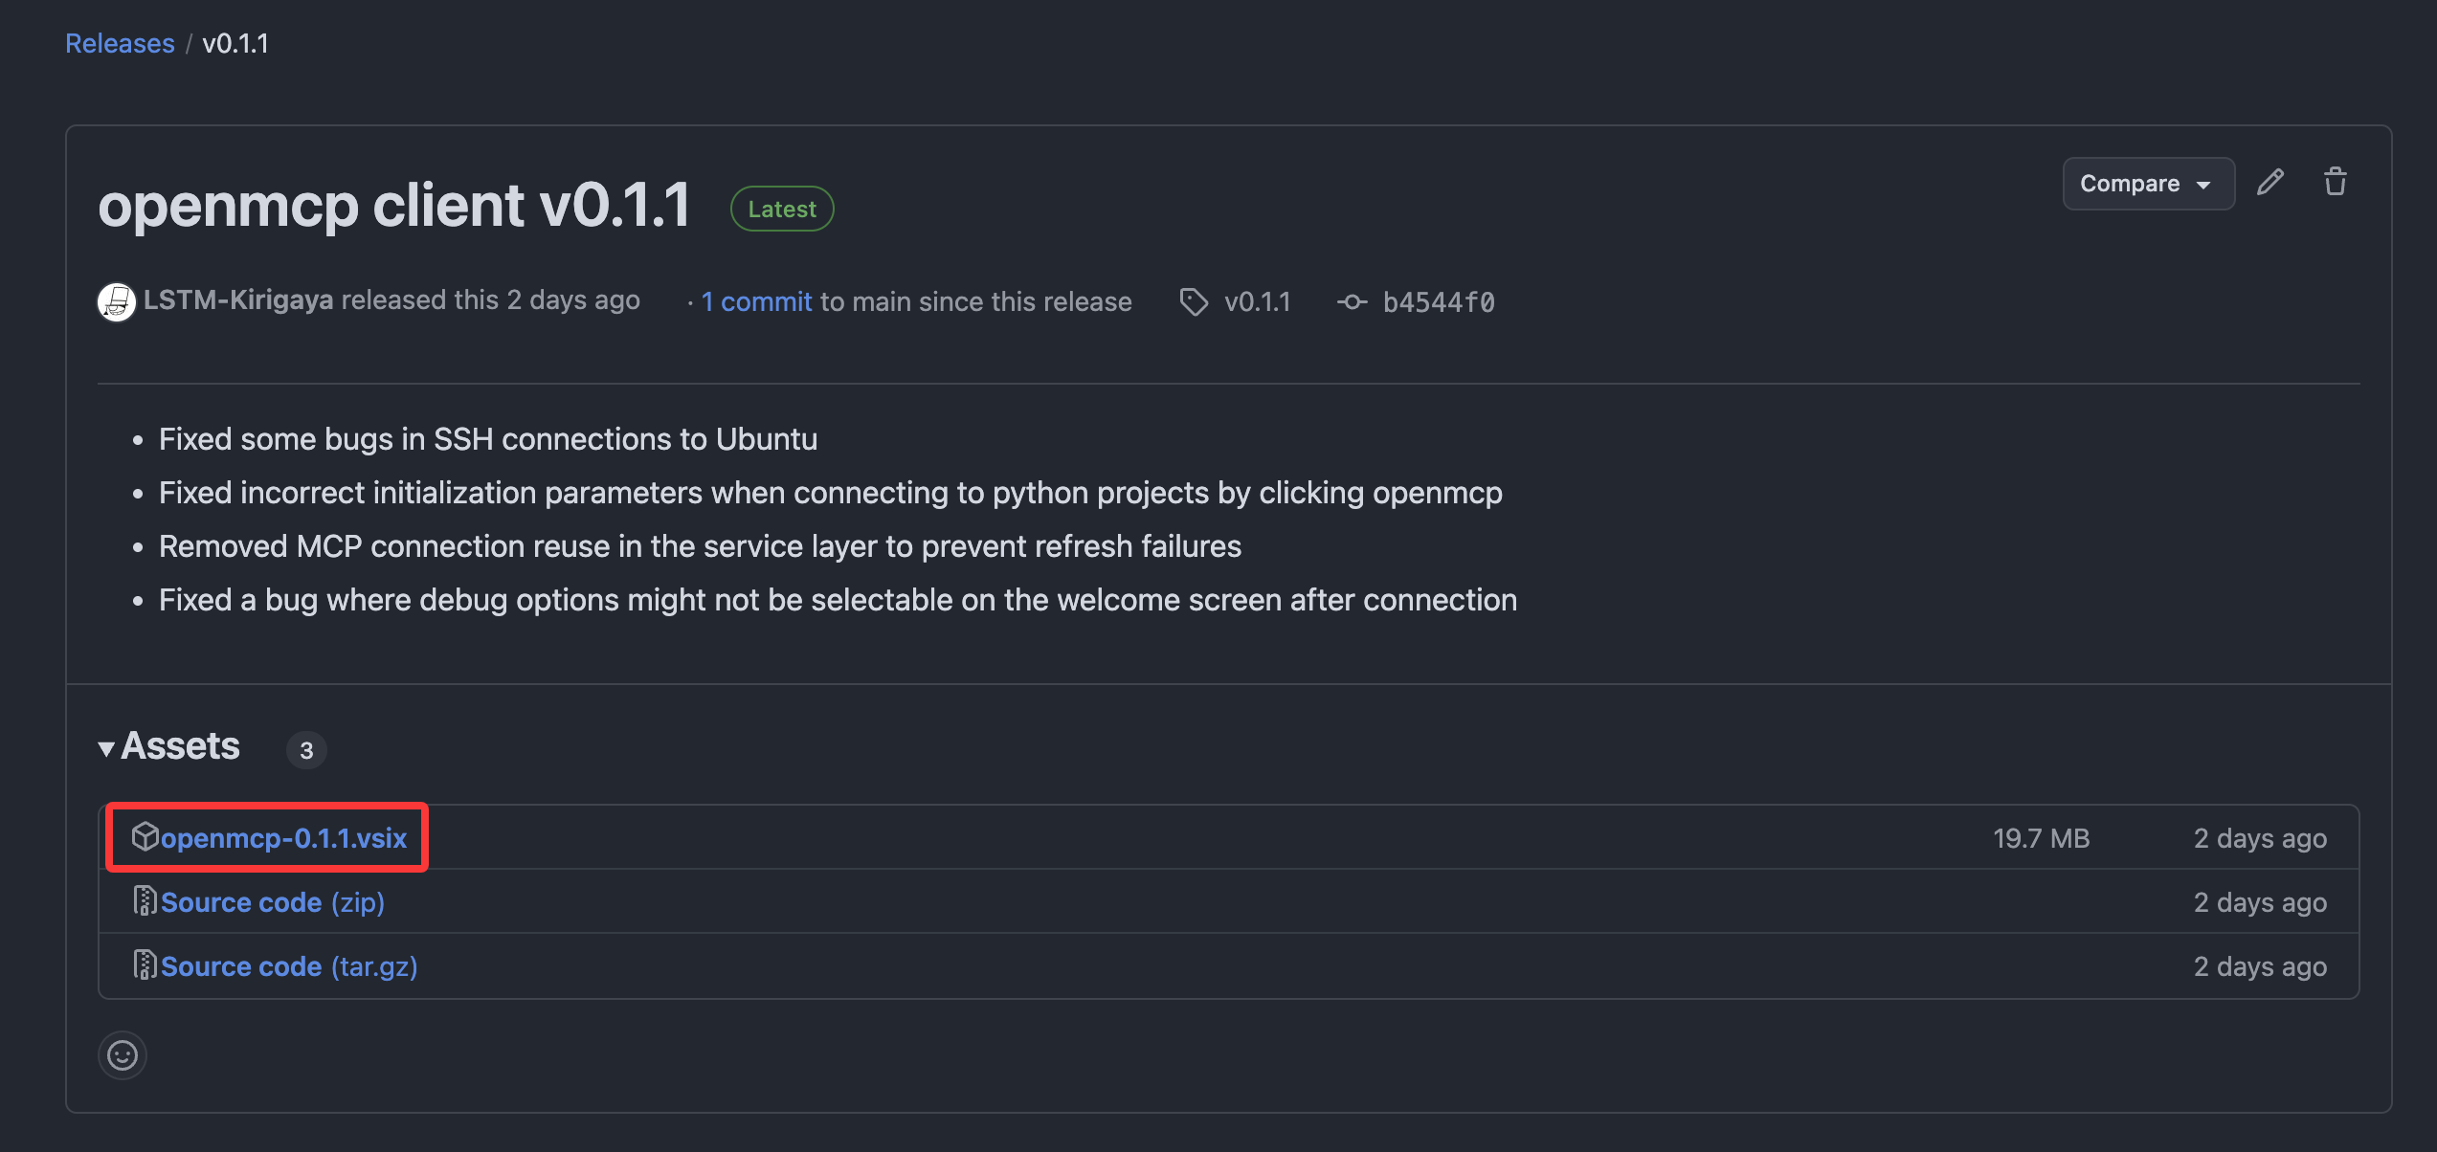Click the trash delete release icon
The image size is (2437, 1152).
[2335, 182]
